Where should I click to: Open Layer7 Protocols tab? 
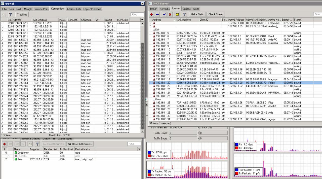[x=92, y=9]
